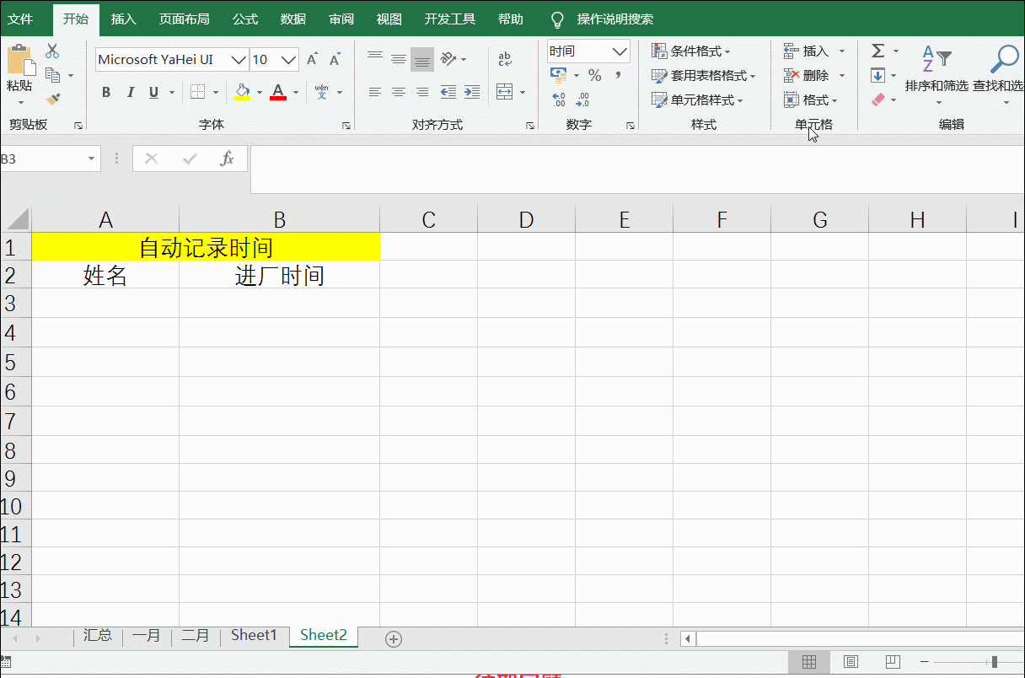Click Merge and Center icon
This screenshot has width=1025, height=678.
(x=505, y=92)
